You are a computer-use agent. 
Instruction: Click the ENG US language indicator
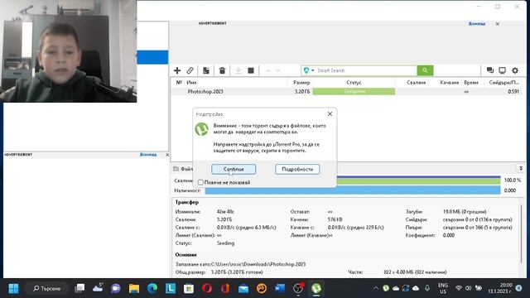tap(443, 288)
